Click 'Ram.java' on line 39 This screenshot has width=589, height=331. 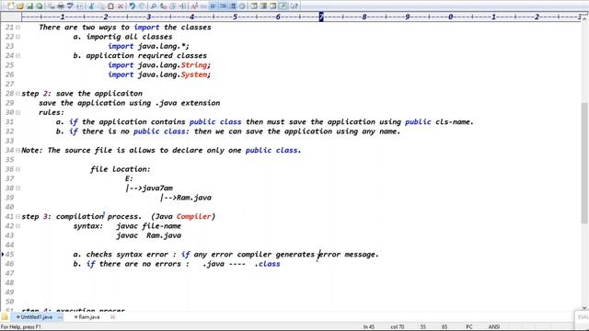(x=194, y=198)
